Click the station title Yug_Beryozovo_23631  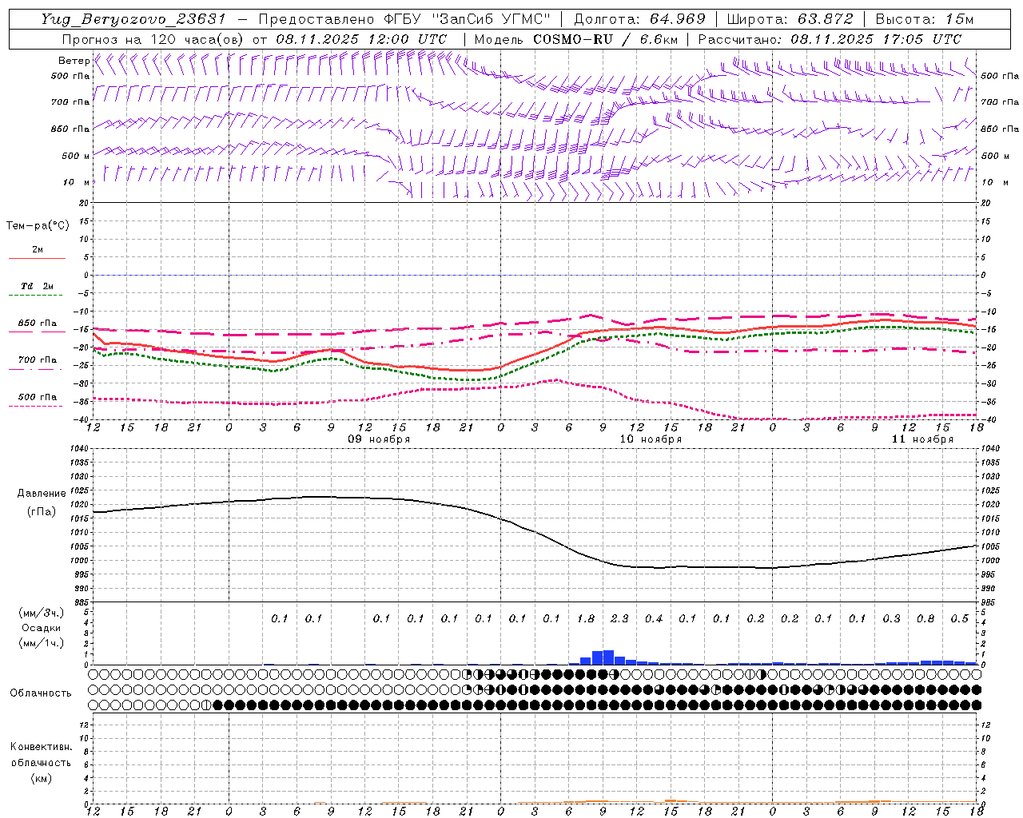133,19
